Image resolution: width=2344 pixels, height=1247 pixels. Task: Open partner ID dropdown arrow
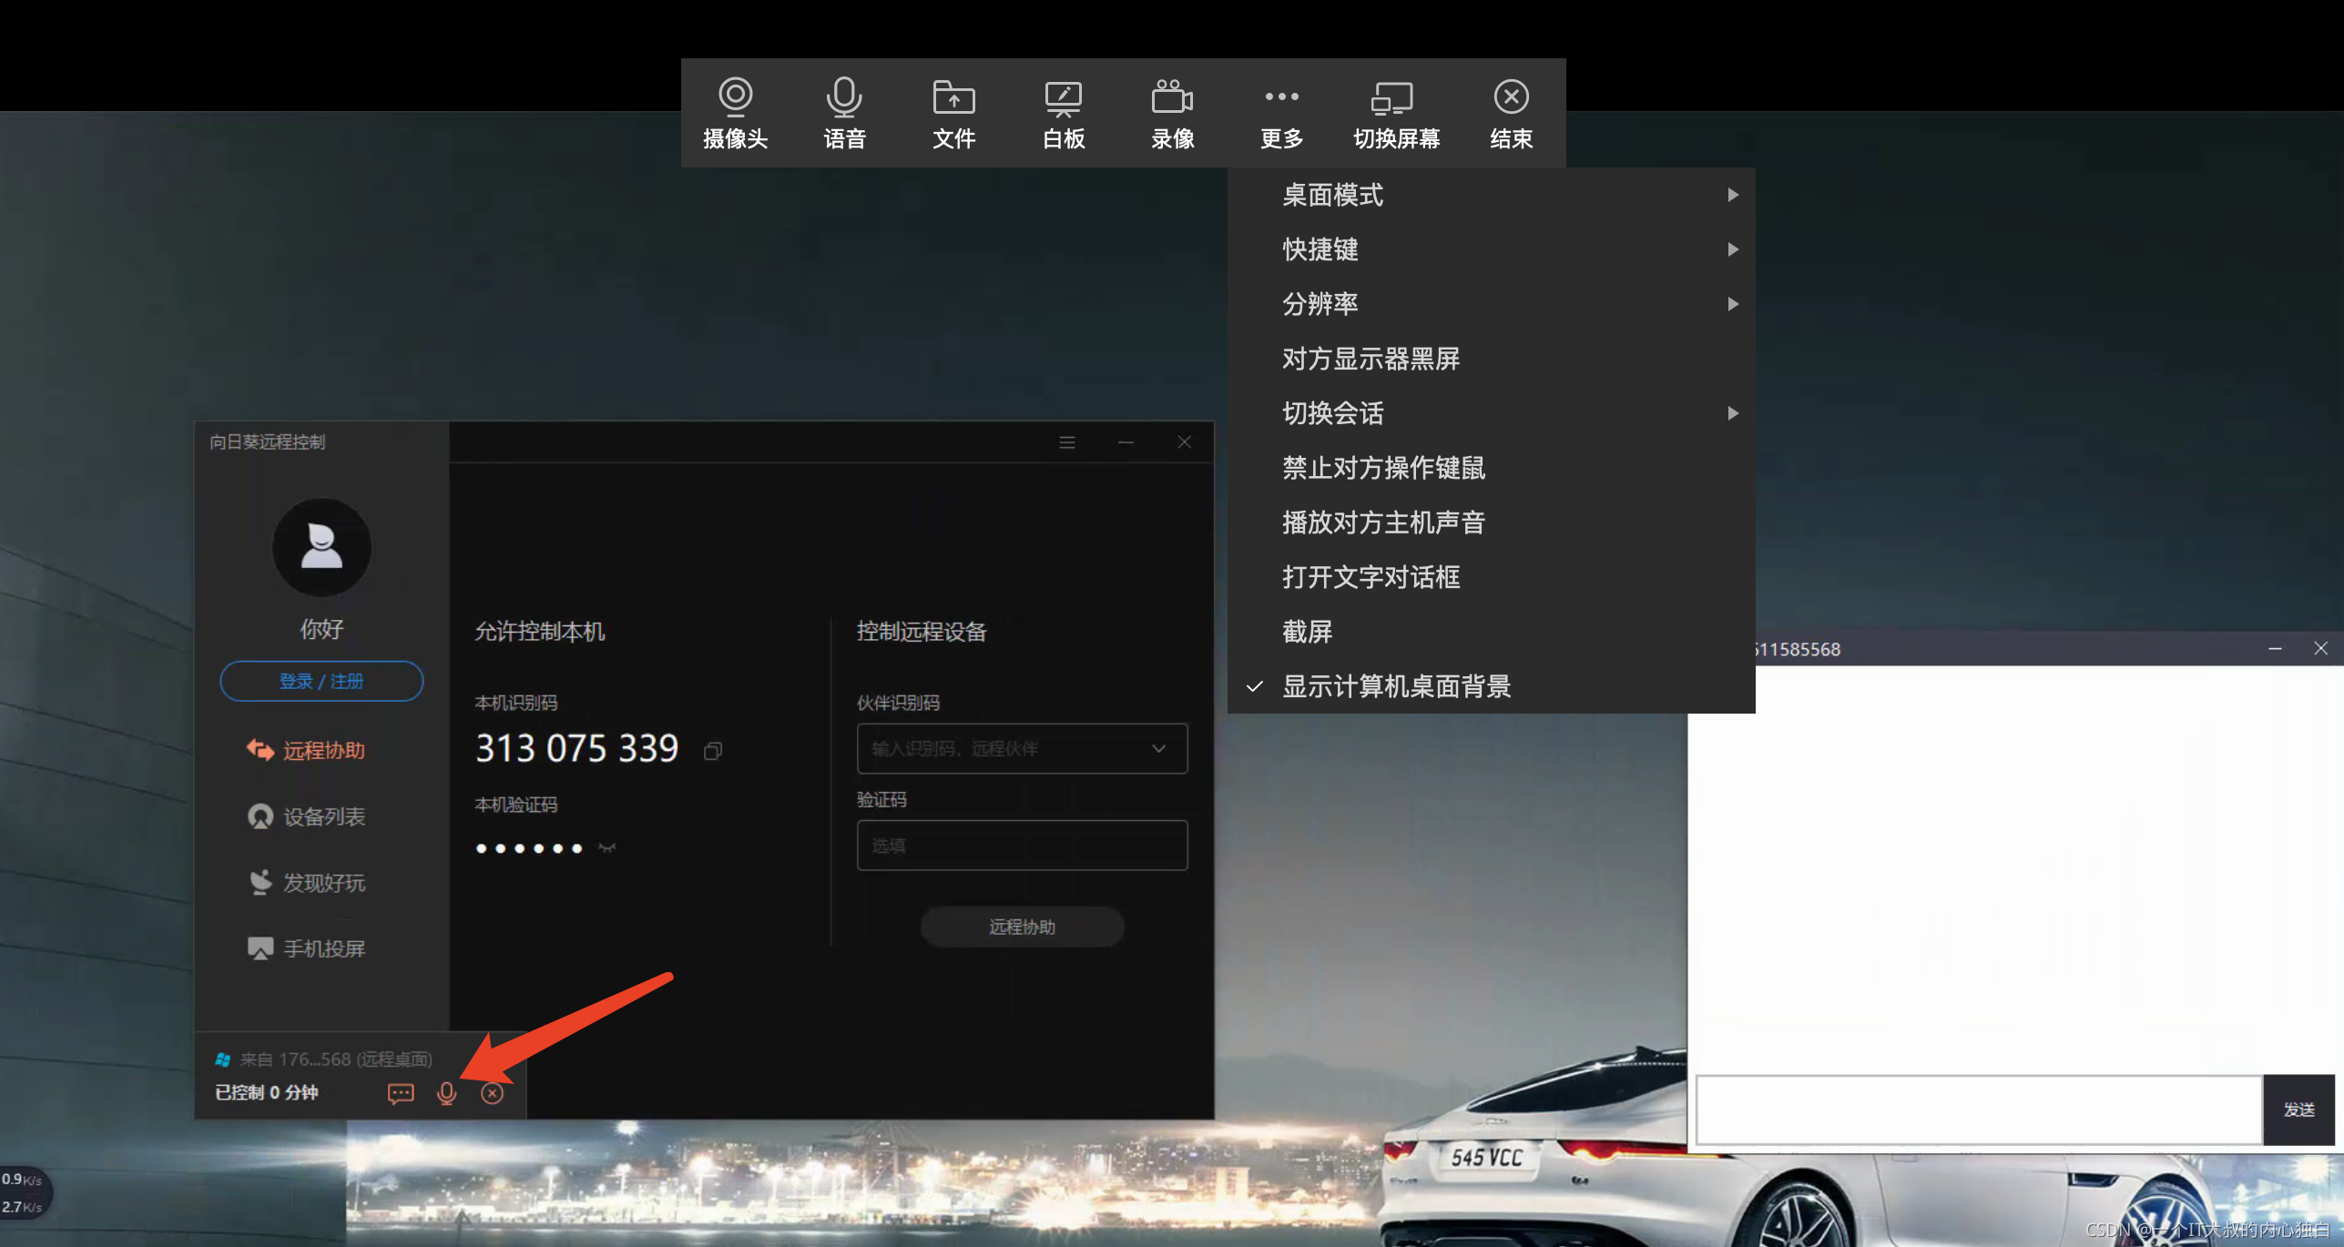tap(1158, 749)
